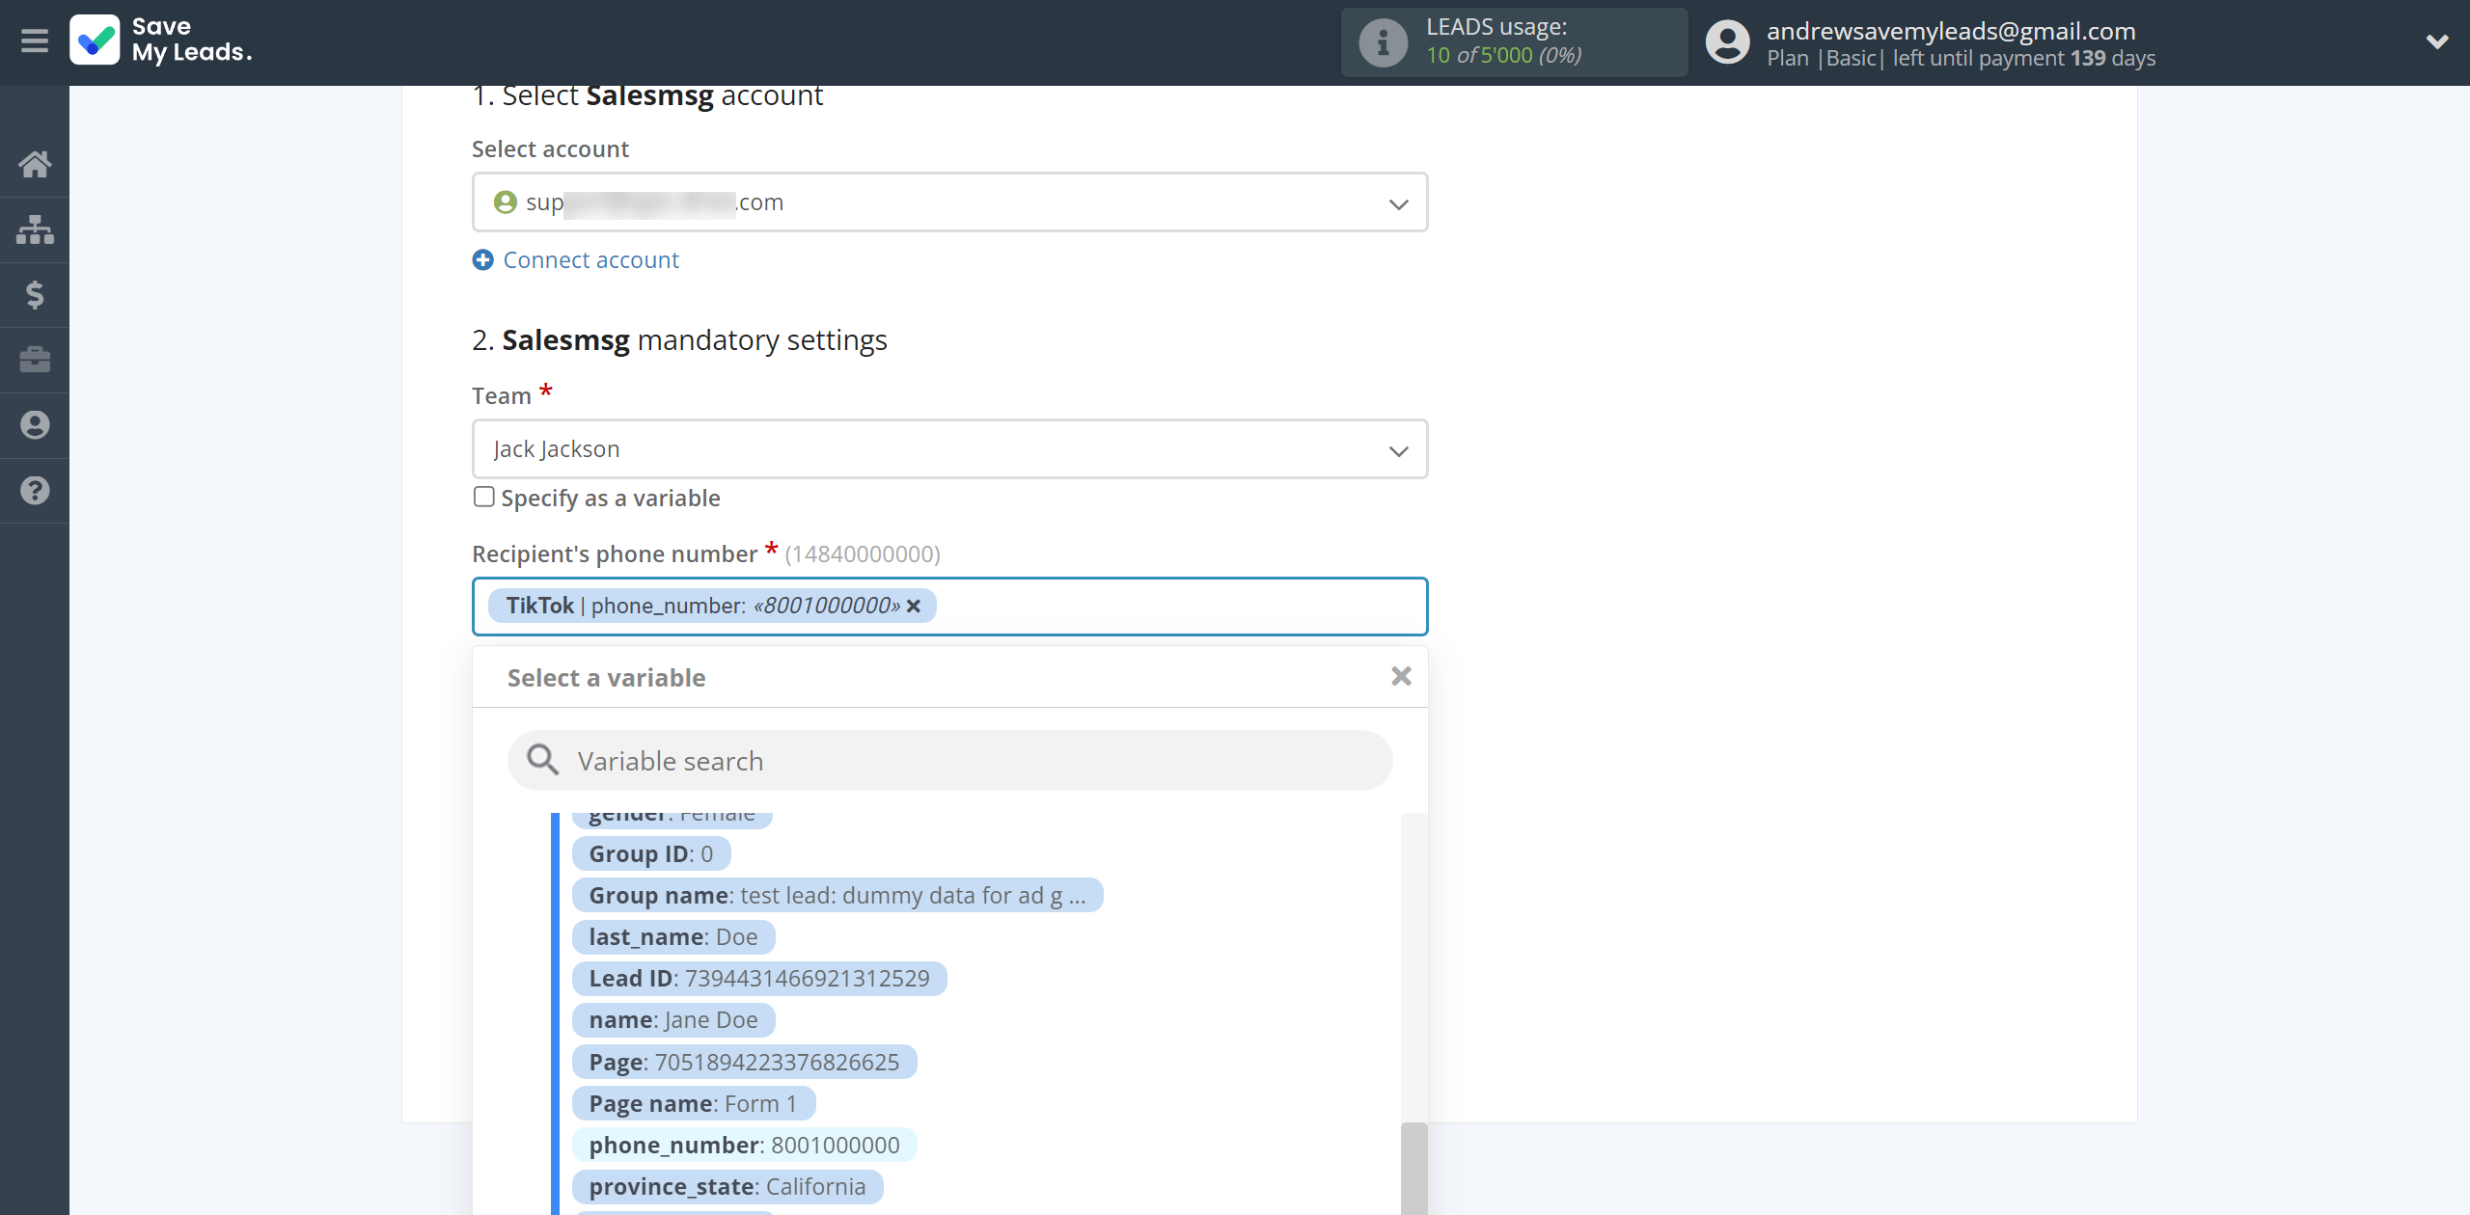Click the help/question mark icon in sidebar
The height and width of the screenshot is (1215, 2470).
[x=35, y=488]
